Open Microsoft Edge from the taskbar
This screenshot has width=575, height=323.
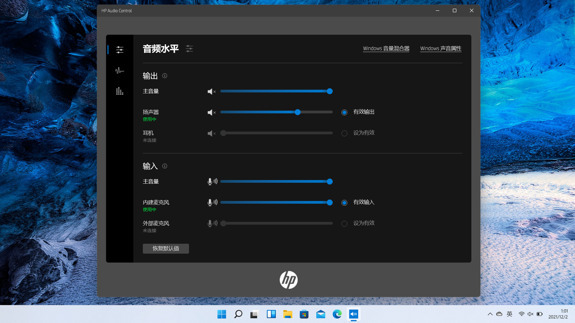pos(337,314)
